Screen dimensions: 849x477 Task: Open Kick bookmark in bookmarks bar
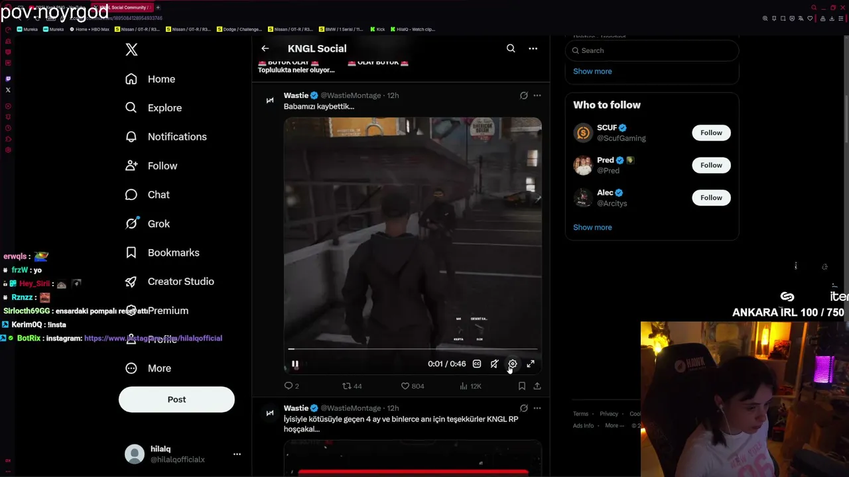click(377, 29)
